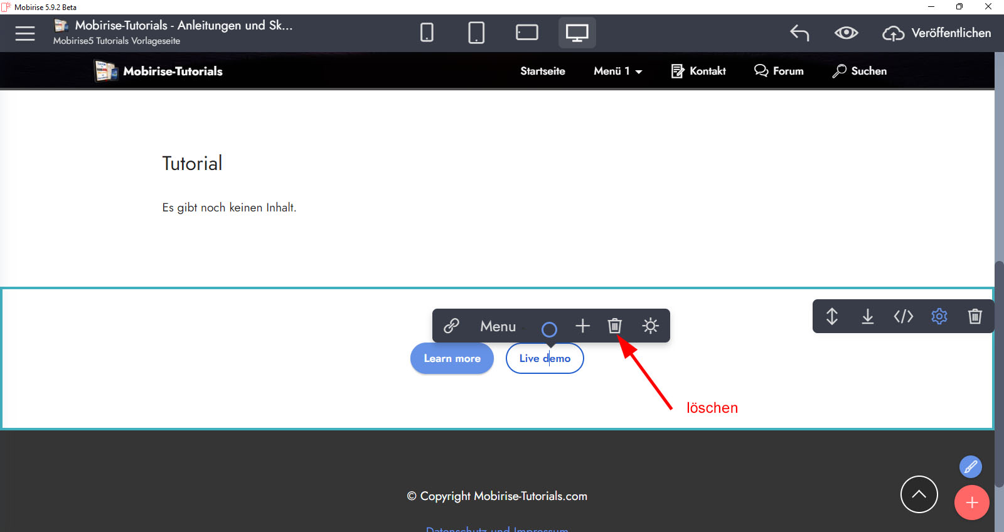
Task: Open the block code editor icon
Action: tap(904, 316)
